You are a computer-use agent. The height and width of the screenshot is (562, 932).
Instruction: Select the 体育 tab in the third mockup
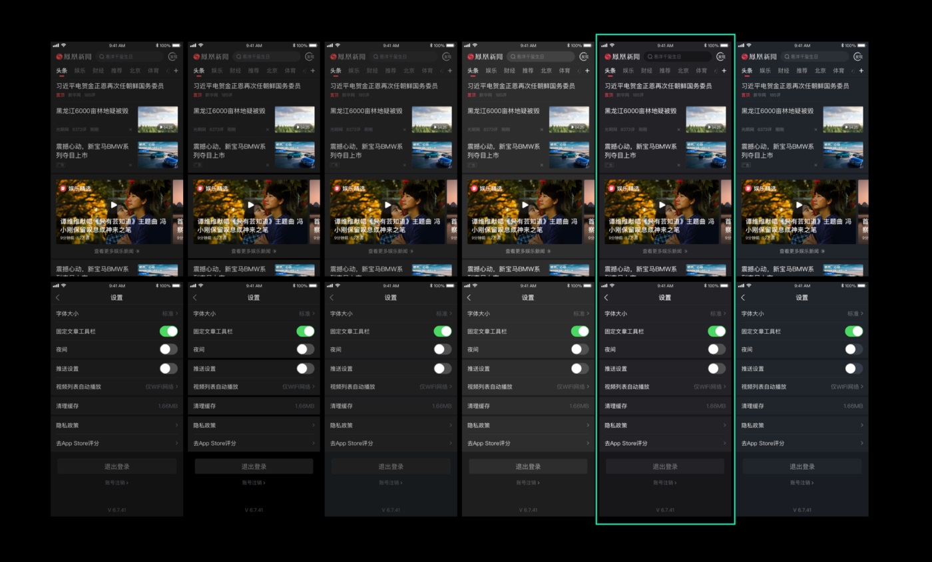pyautogui.click(x=427, y=70)
